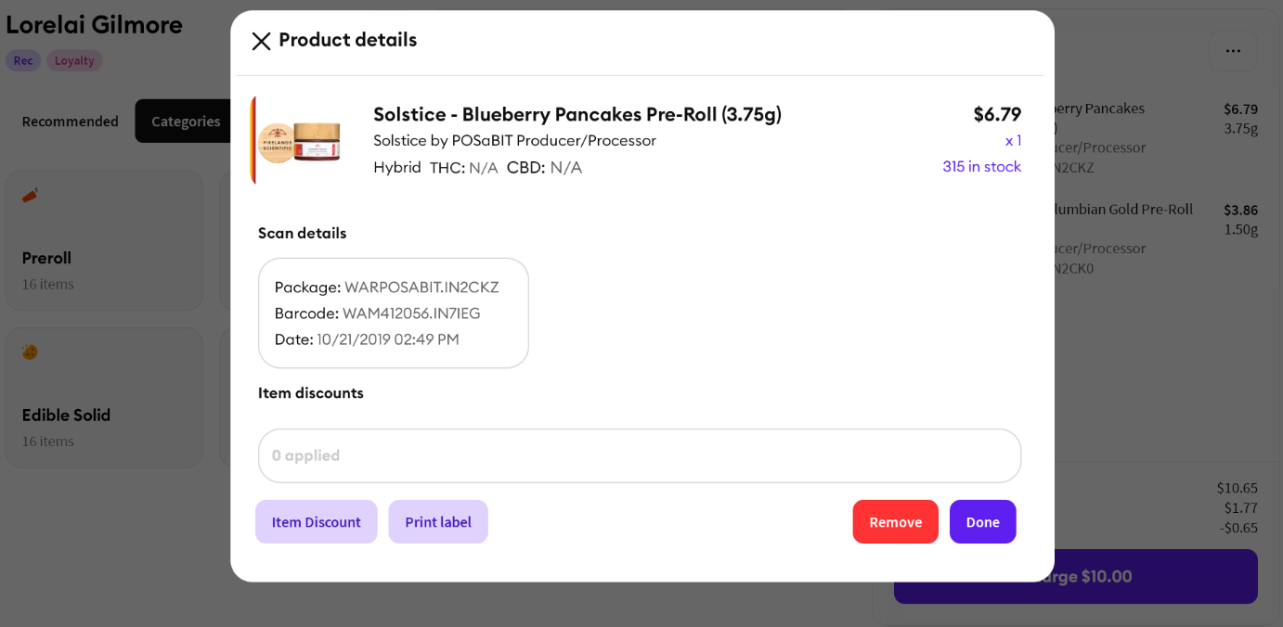This screenshot has width=1283, height=627.
Task: Click the Loyalty customer badge
Action: tap(74, 60)
